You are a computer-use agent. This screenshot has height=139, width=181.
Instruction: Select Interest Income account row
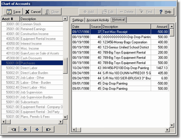coord(32,44)
